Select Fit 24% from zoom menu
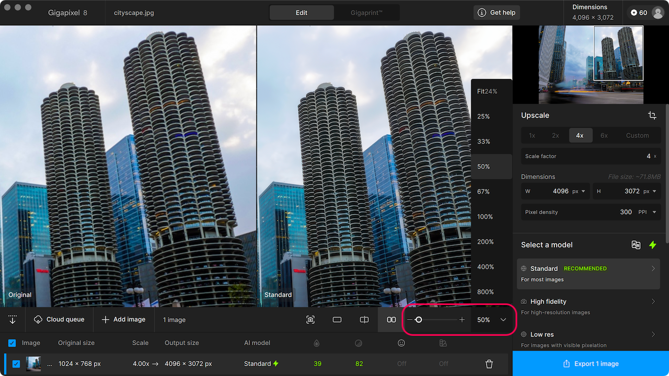This screenshot has width=669, height=376. coord(492,91)
